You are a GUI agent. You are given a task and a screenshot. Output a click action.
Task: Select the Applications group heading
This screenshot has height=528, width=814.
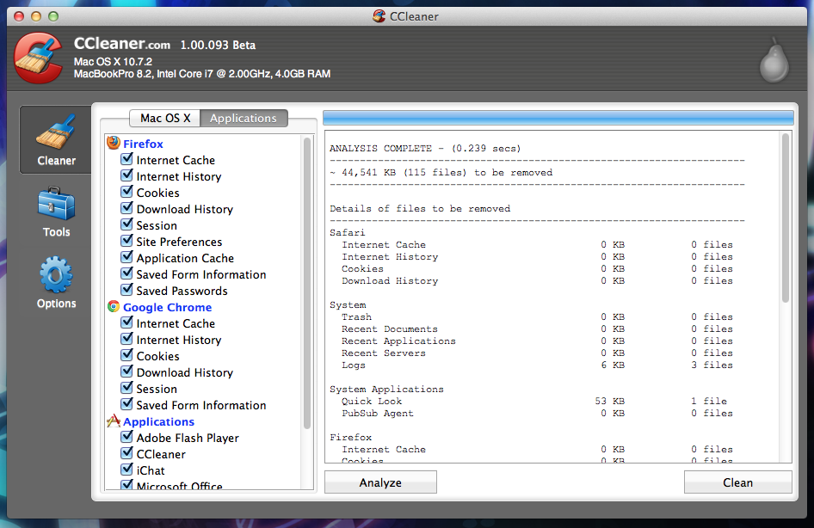coord(159,421)
